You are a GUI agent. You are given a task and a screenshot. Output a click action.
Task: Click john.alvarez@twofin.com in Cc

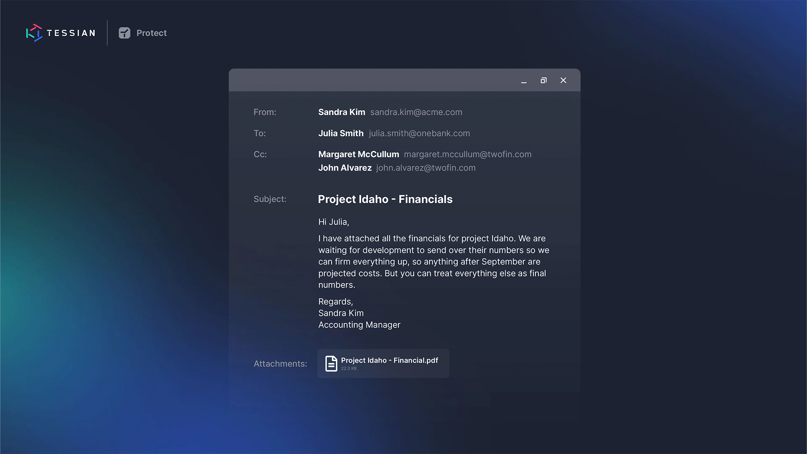[426, 168]
